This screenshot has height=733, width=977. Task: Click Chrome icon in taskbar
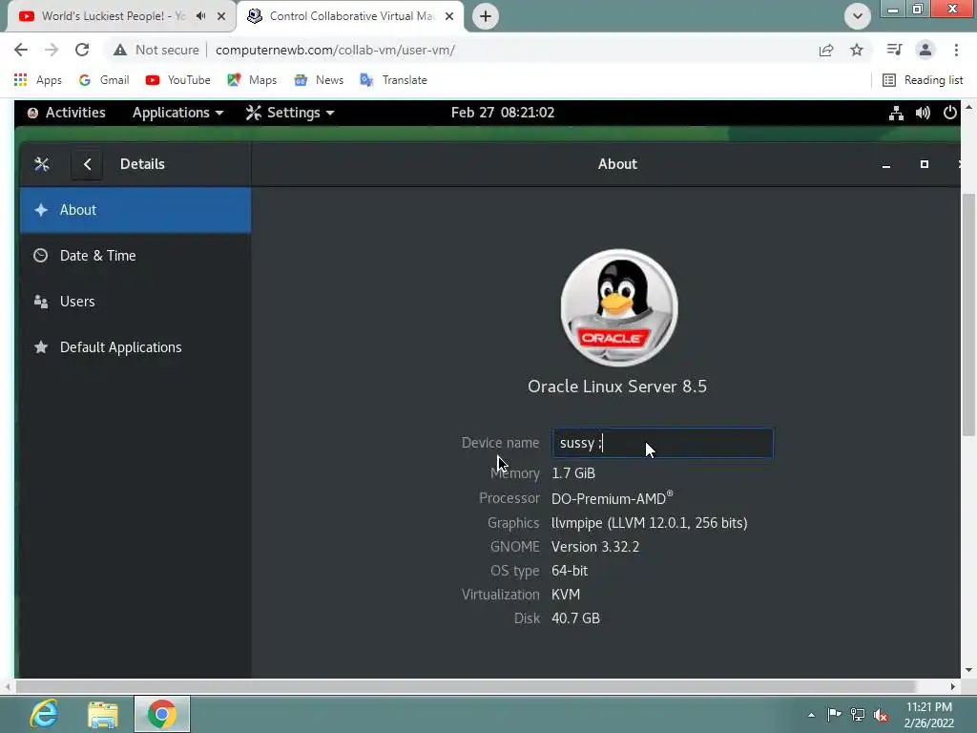162,714
